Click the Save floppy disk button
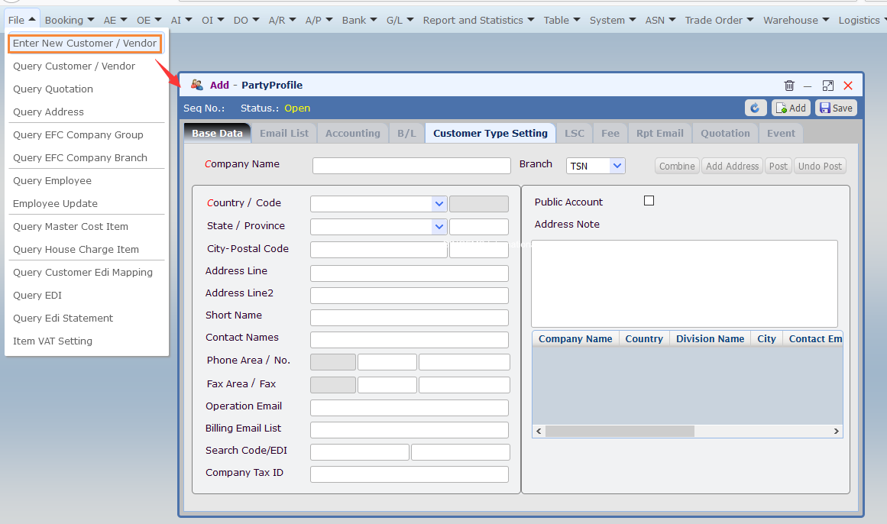 tap(836, 108)
